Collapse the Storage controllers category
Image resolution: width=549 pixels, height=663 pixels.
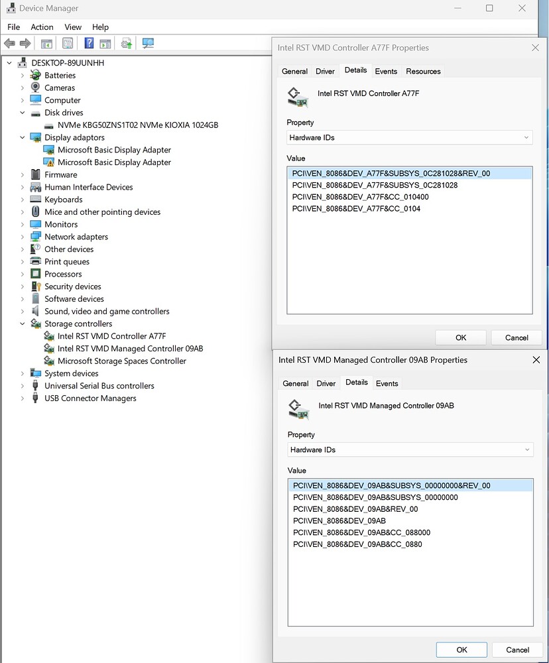21,324
